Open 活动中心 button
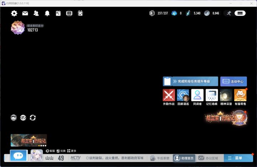The height and width of the screenshot is (167, 257). pos(233,81)
